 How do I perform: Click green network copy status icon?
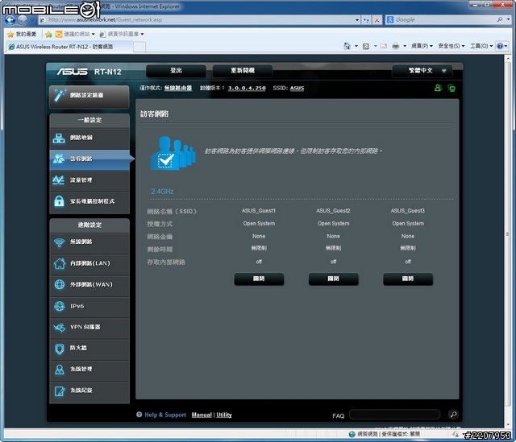(x=451, y=88)
